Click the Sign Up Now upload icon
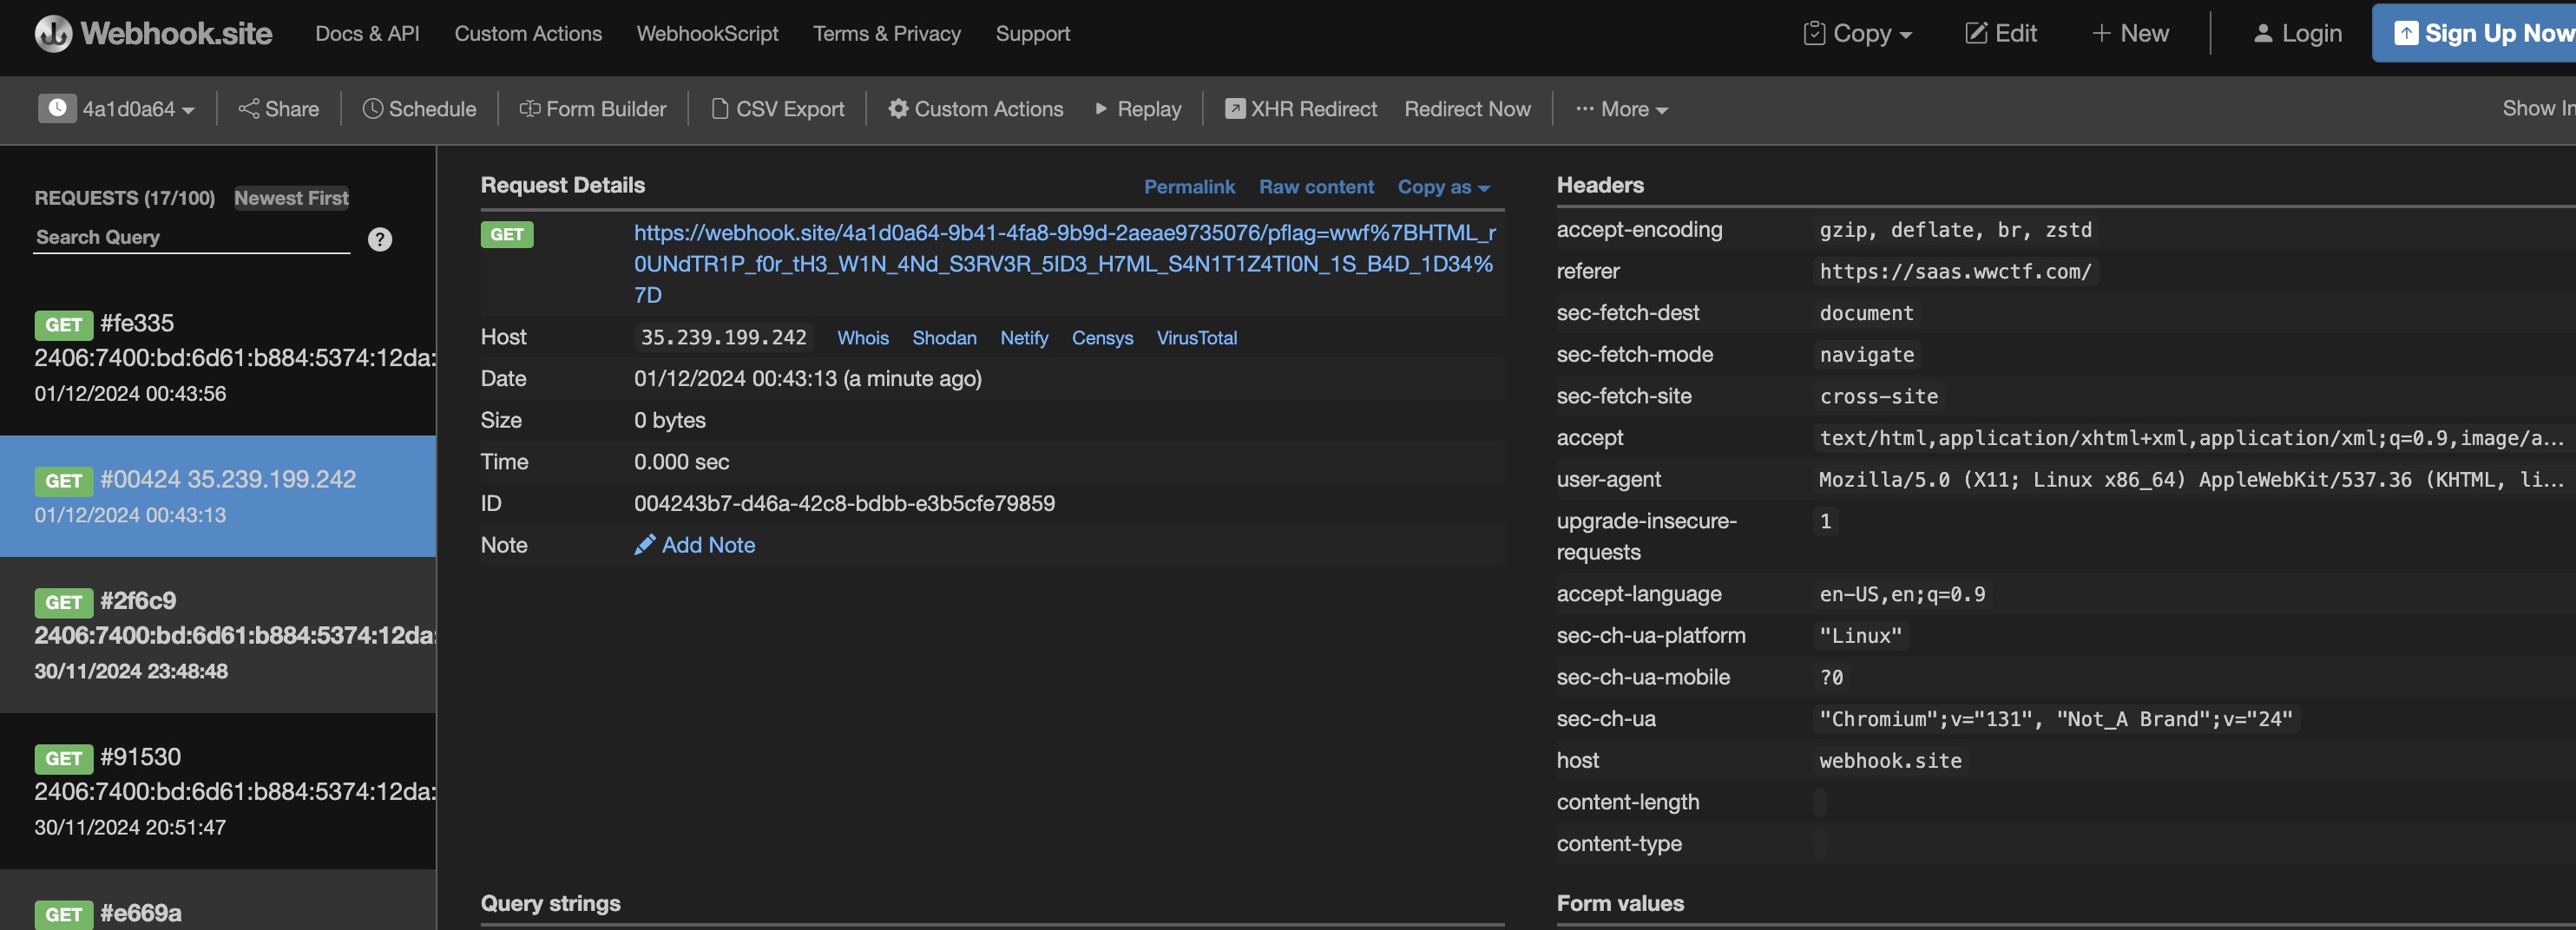The height and width of the screenshot is (930, 2576). [x=2406, y=33]
